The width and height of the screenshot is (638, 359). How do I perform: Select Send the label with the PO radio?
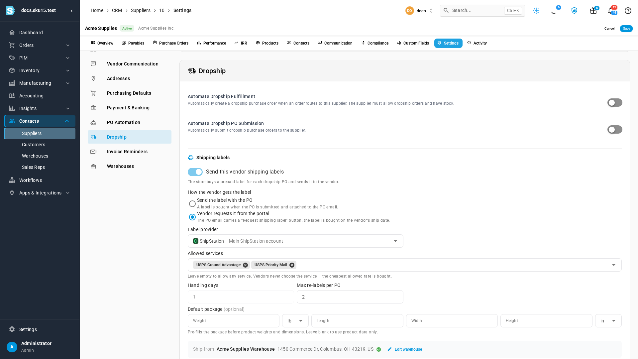(x=192, y=204)
